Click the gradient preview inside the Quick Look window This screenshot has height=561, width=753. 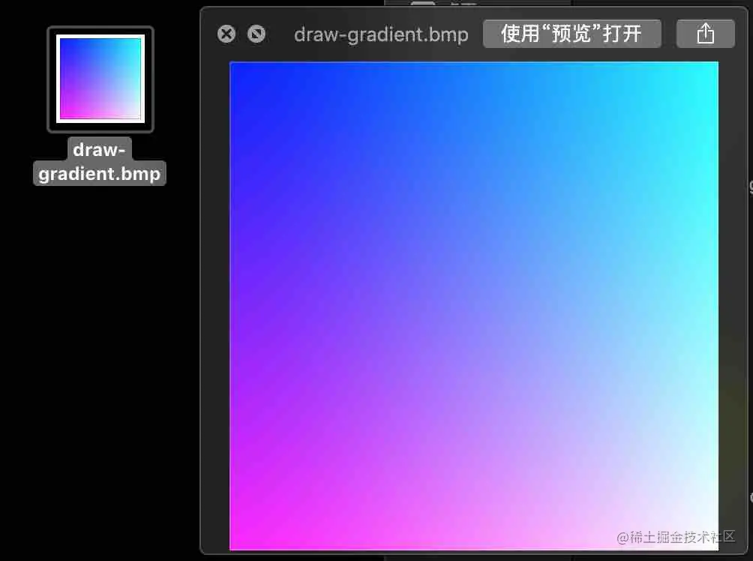(474, 304)
